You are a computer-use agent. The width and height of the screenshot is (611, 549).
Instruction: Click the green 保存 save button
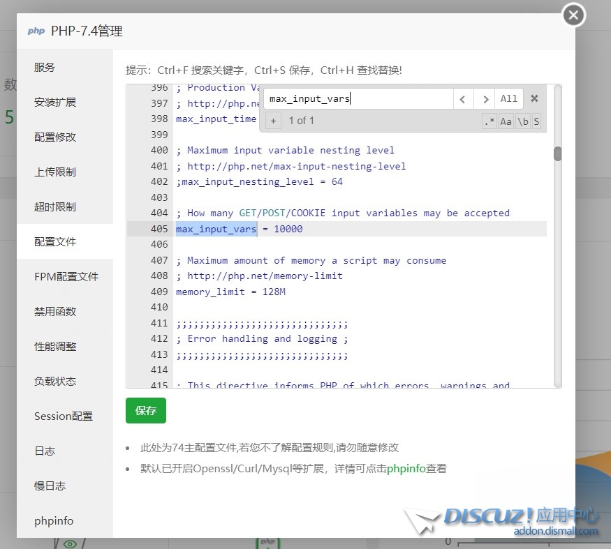pyautogui.click(x=146, y=411)
